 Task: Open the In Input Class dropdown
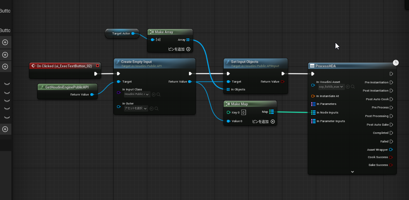[x=137, y=94]
